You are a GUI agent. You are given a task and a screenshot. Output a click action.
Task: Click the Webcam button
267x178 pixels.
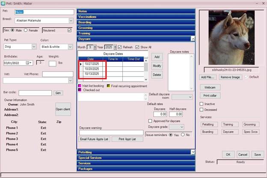pos(210,87)
